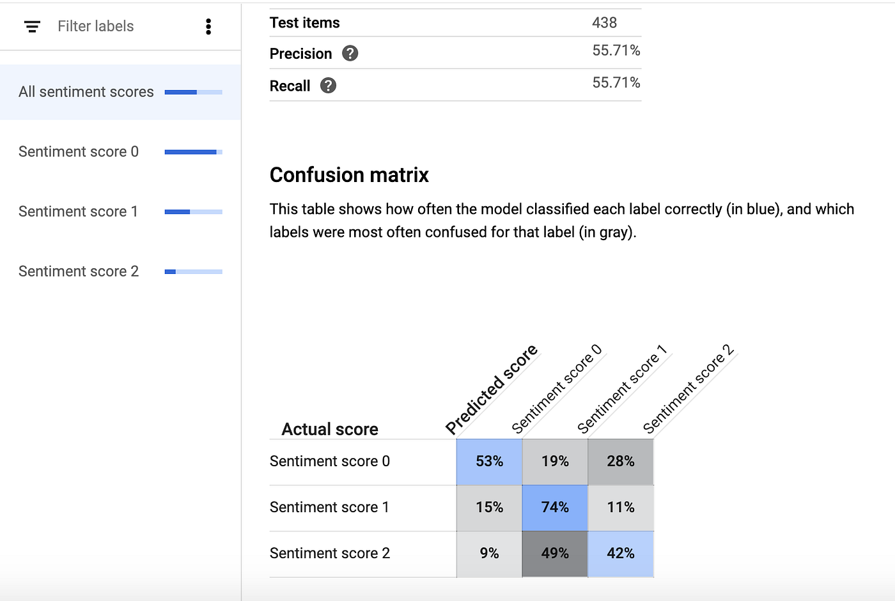Click the 74% blue matrix cell

pyautogui.click(x=555, y=508)
